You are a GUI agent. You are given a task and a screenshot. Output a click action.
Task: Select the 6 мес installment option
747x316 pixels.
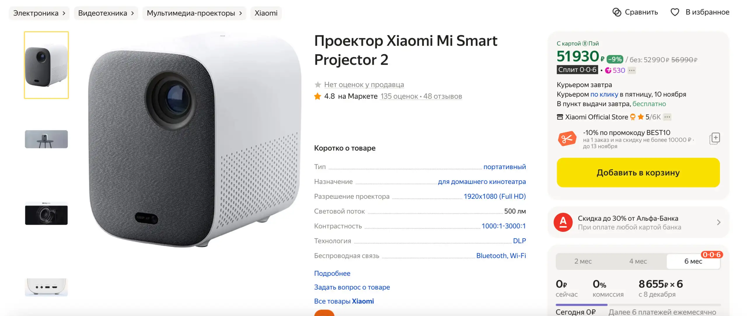coord(693,261)
